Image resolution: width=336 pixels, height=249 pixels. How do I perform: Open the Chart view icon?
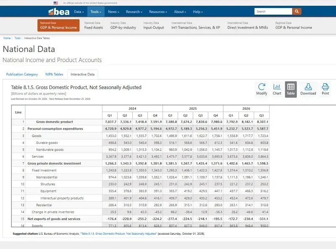point(277,87)
